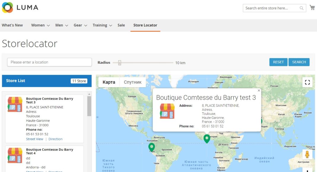Click the RESET button
This screenshot has height=172, width=317.
coord(278,62)
